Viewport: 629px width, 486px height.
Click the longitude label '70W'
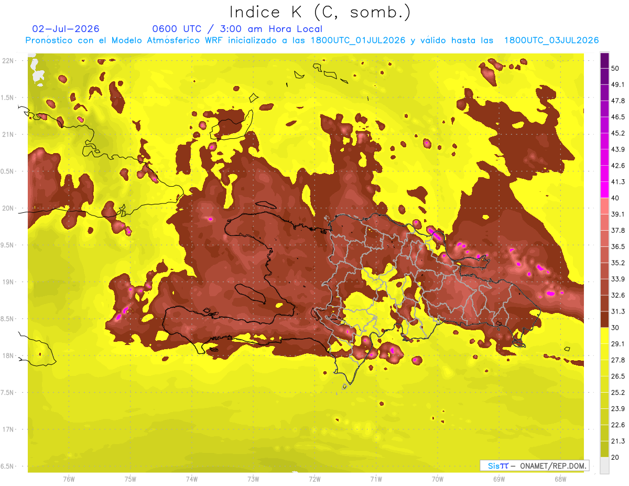438,479
